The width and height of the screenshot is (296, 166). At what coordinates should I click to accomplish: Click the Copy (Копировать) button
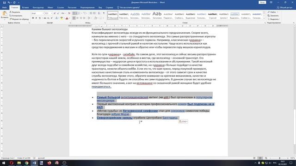point(16,16)
